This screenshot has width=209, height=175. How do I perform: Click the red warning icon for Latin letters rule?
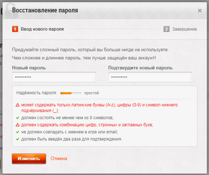(18, 105)
